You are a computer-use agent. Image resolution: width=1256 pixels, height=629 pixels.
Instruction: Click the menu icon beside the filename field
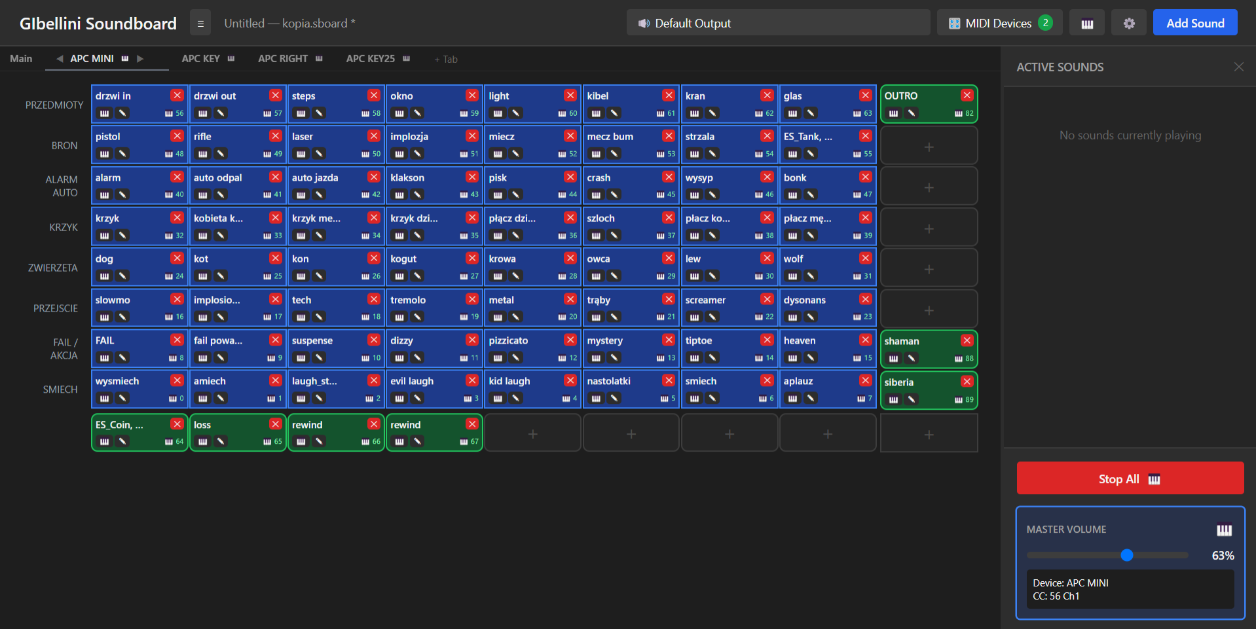click(200, 22)
